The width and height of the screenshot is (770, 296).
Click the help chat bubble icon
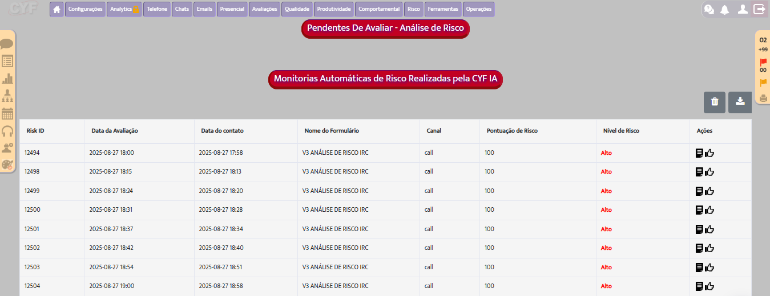pos(709,9)
